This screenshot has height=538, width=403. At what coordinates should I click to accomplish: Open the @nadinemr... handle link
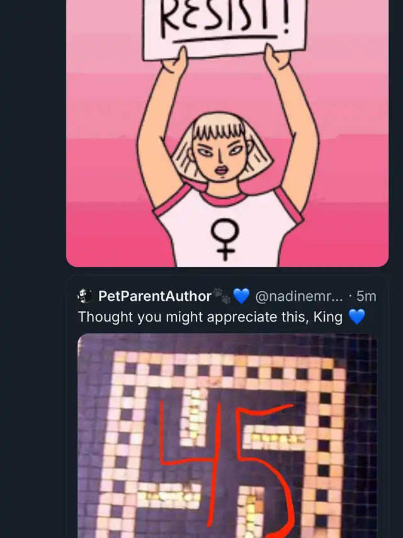299,296
